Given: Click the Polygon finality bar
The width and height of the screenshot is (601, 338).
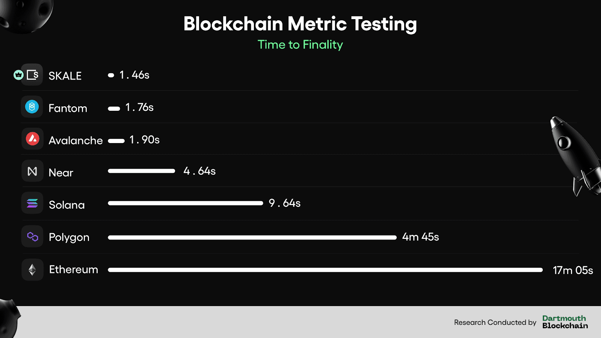Looking at the screenshot, I should point(252,237).
